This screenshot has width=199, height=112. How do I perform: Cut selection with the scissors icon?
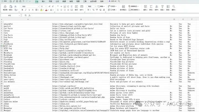[15, 6]
